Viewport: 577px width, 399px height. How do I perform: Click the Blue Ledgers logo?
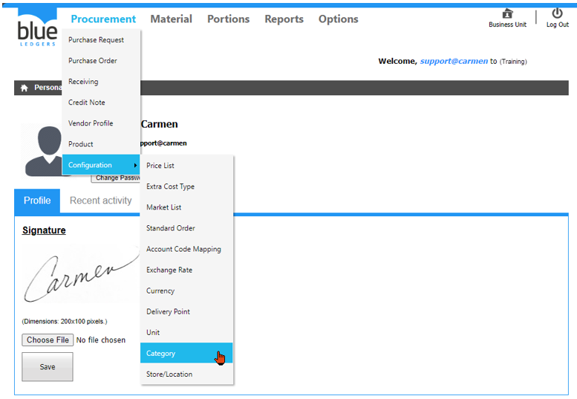[37, 30]
